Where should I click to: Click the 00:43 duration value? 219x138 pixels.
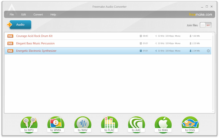pos(145,36)
